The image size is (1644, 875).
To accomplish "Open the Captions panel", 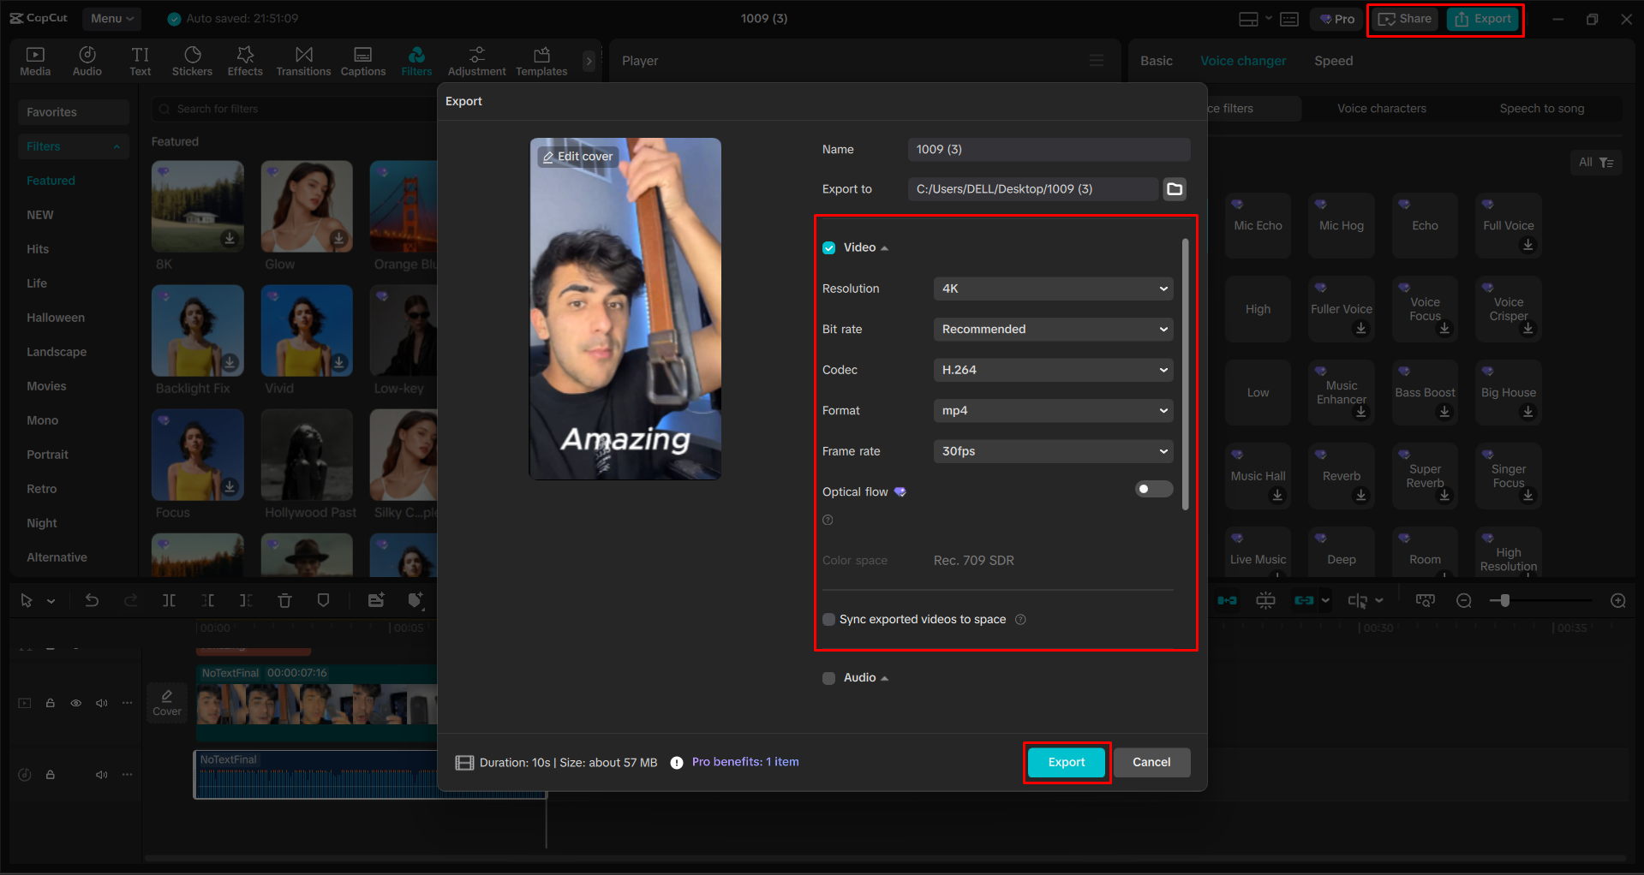I will click(x=362, y=60).
